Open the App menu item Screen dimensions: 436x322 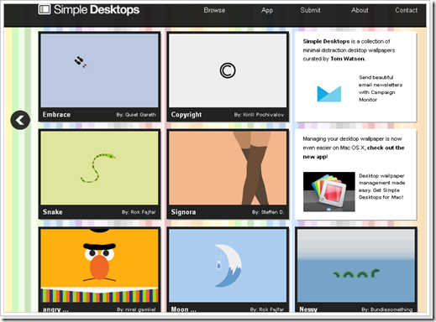[267, 10]
